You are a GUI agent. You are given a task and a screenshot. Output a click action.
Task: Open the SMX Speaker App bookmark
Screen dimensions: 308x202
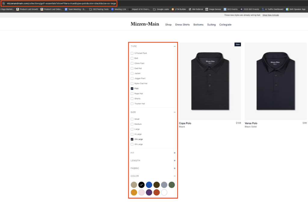(296, 9)
